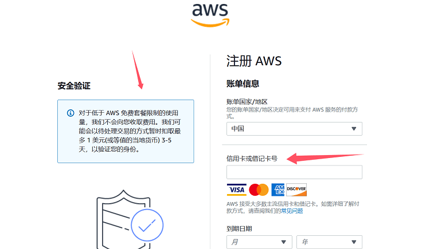This screenshot has width=430, height=249.
Task: Open the 常见问题 FAQ link
Action: 292,211
